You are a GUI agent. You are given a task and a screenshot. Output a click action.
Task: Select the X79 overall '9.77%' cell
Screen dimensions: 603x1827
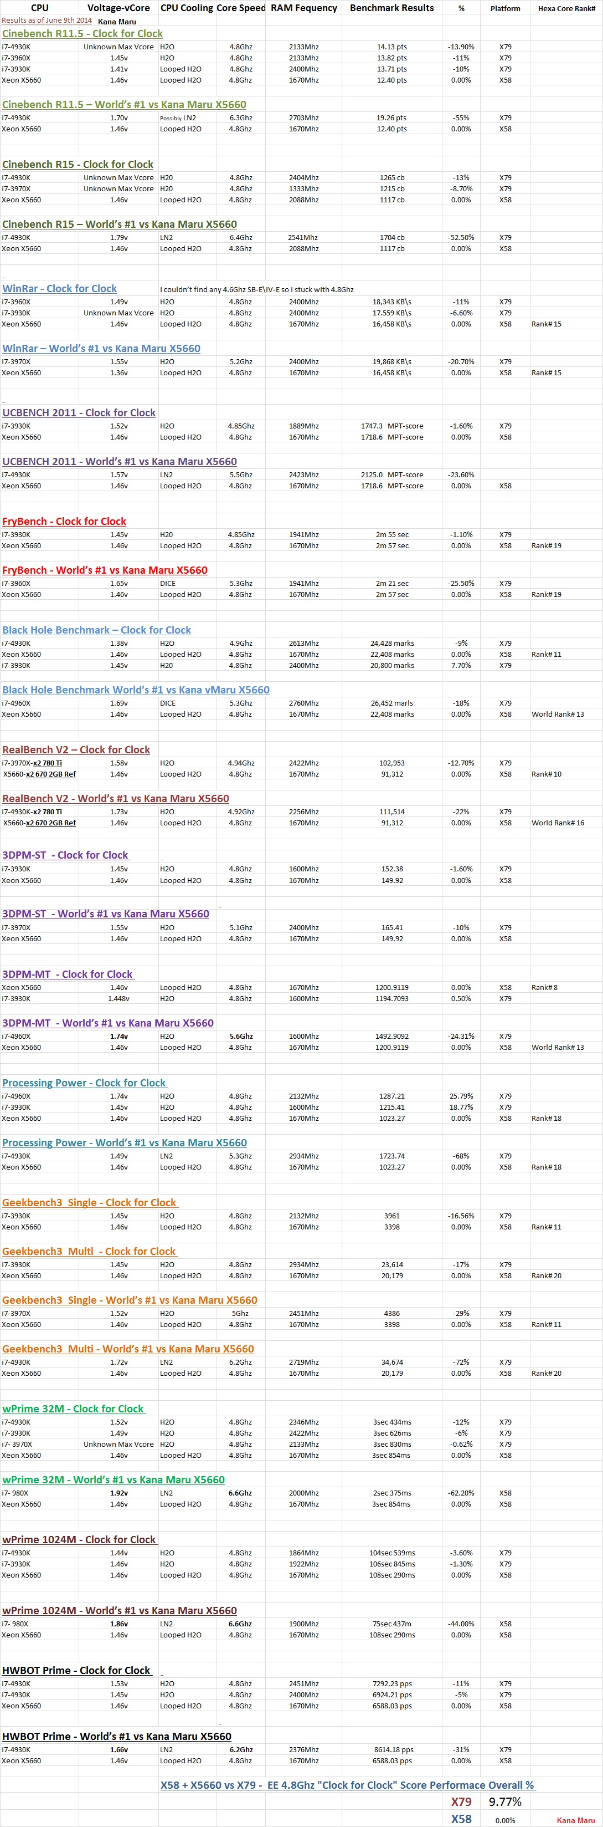pyautogui.click(x=505, y=1802)
